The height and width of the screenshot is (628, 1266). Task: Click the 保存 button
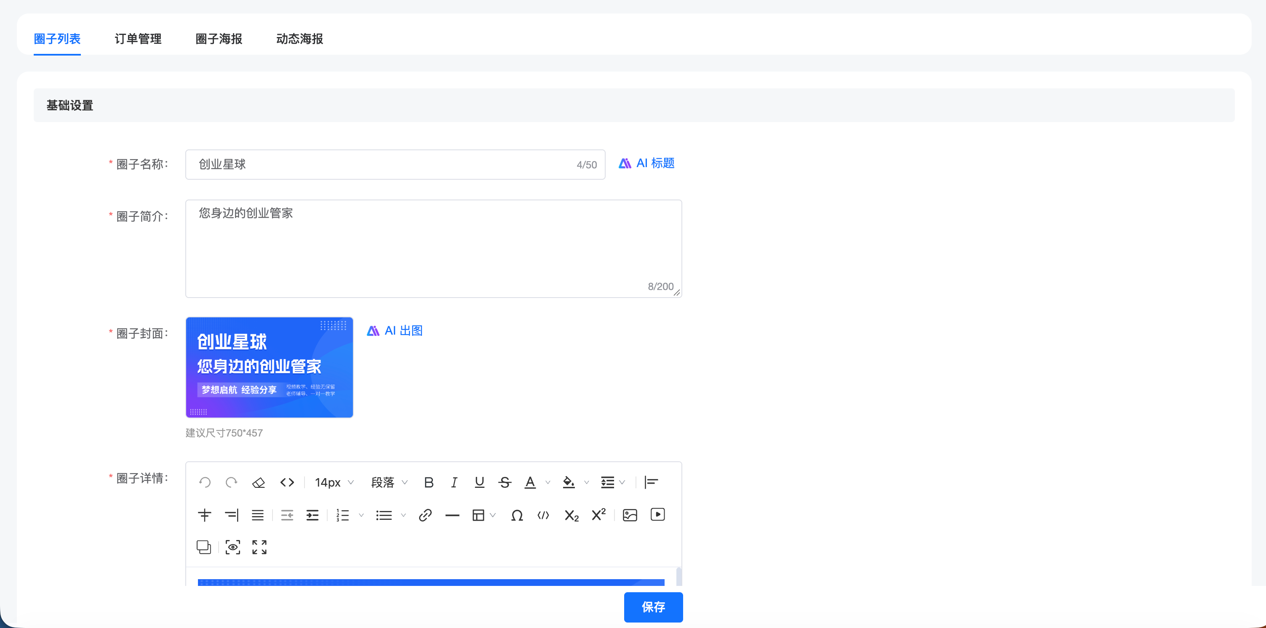click(653, 607)
